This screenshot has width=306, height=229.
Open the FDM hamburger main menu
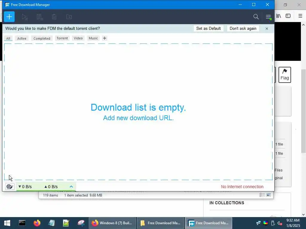click(269, 17)
